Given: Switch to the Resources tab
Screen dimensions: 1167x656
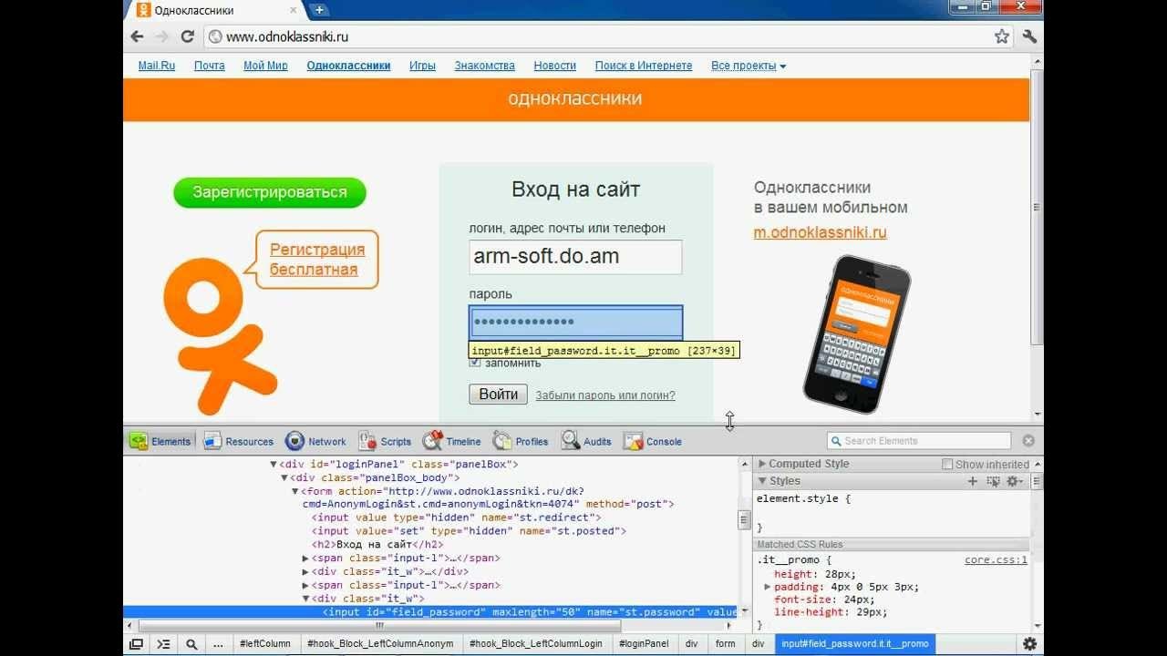Looking at the screenshot, I should pyautogui.click(x=239, y=442).
